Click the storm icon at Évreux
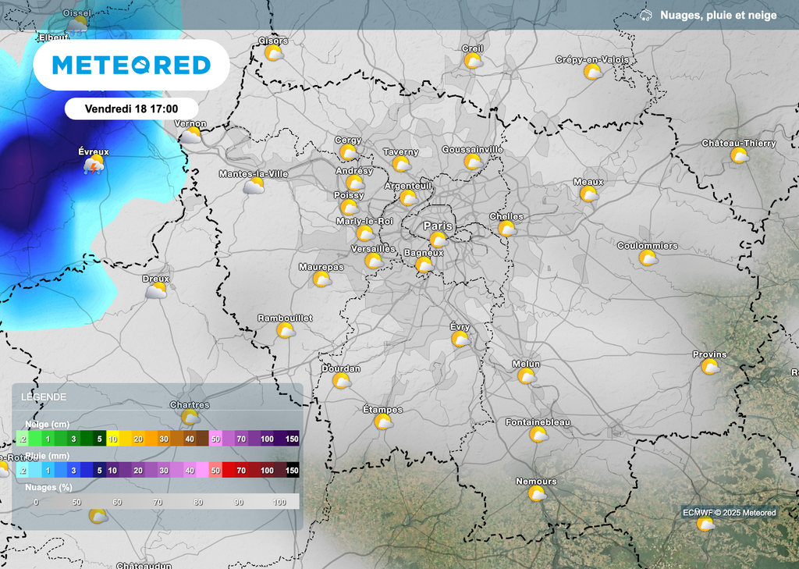 [94, 165]
